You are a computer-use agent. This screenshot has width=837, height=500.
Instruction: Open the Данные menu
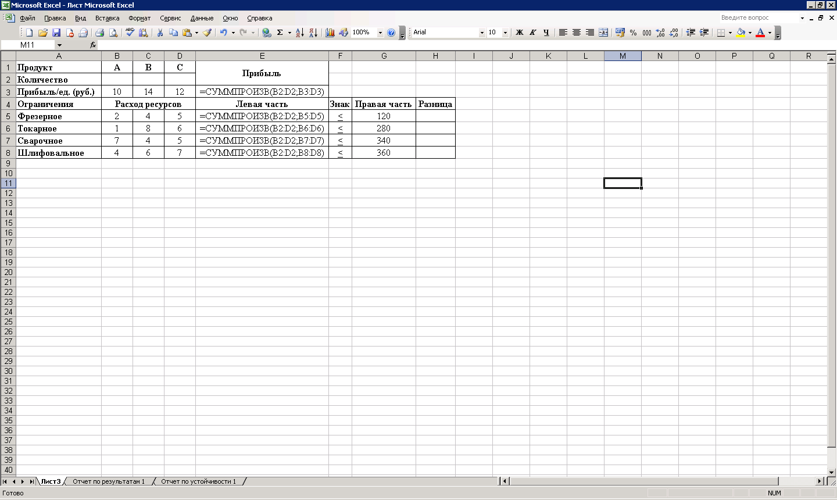click(x=202, y=18)
